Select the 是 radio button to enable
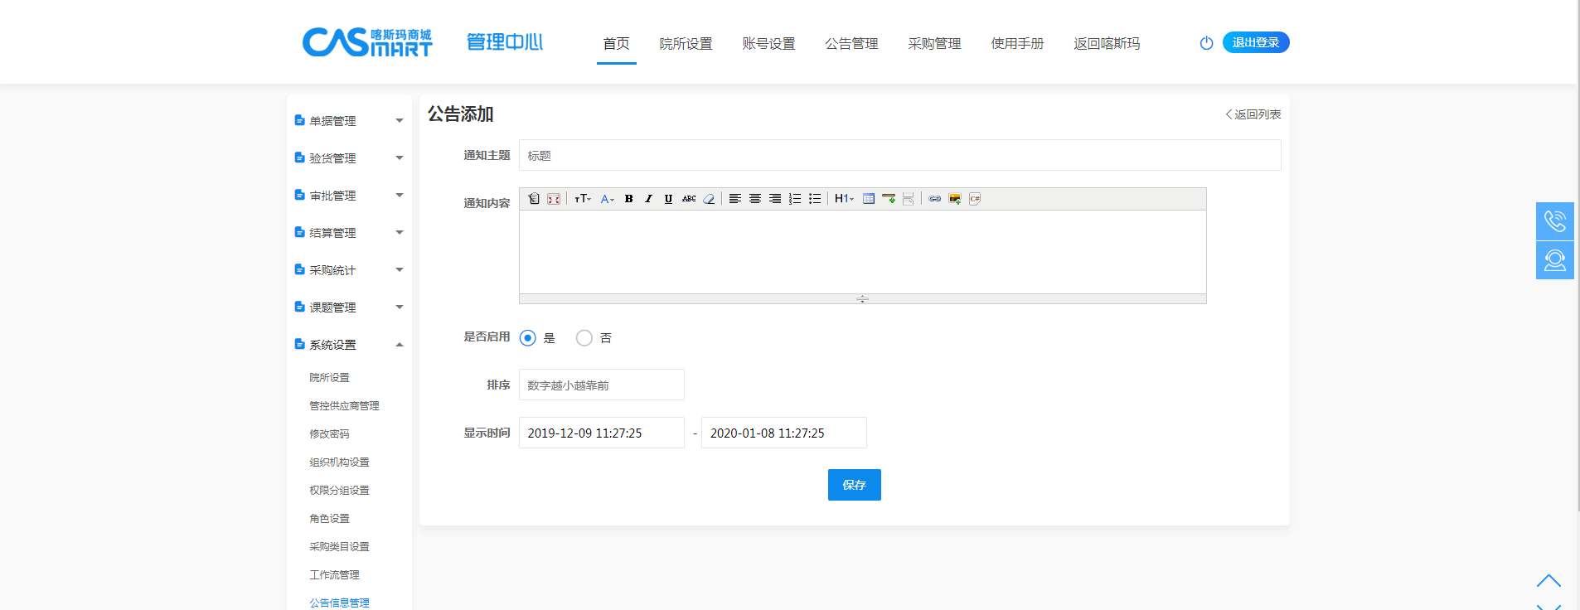1580x610 pixels. click(528, 338)
